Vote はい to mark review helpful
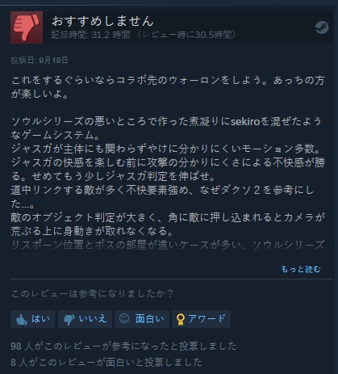Image resolution: width=338 pixels, height=374 pixels. tap(32, 319)
